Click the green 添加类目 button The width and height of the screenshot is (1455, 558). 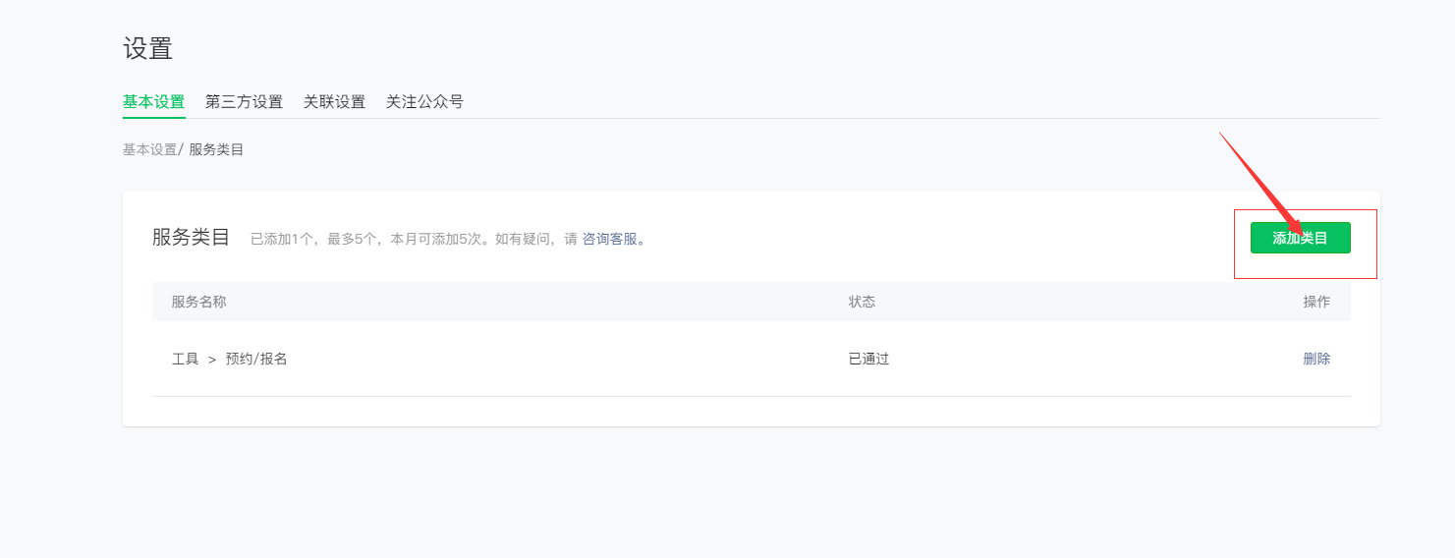click(x=1300, y=238)
